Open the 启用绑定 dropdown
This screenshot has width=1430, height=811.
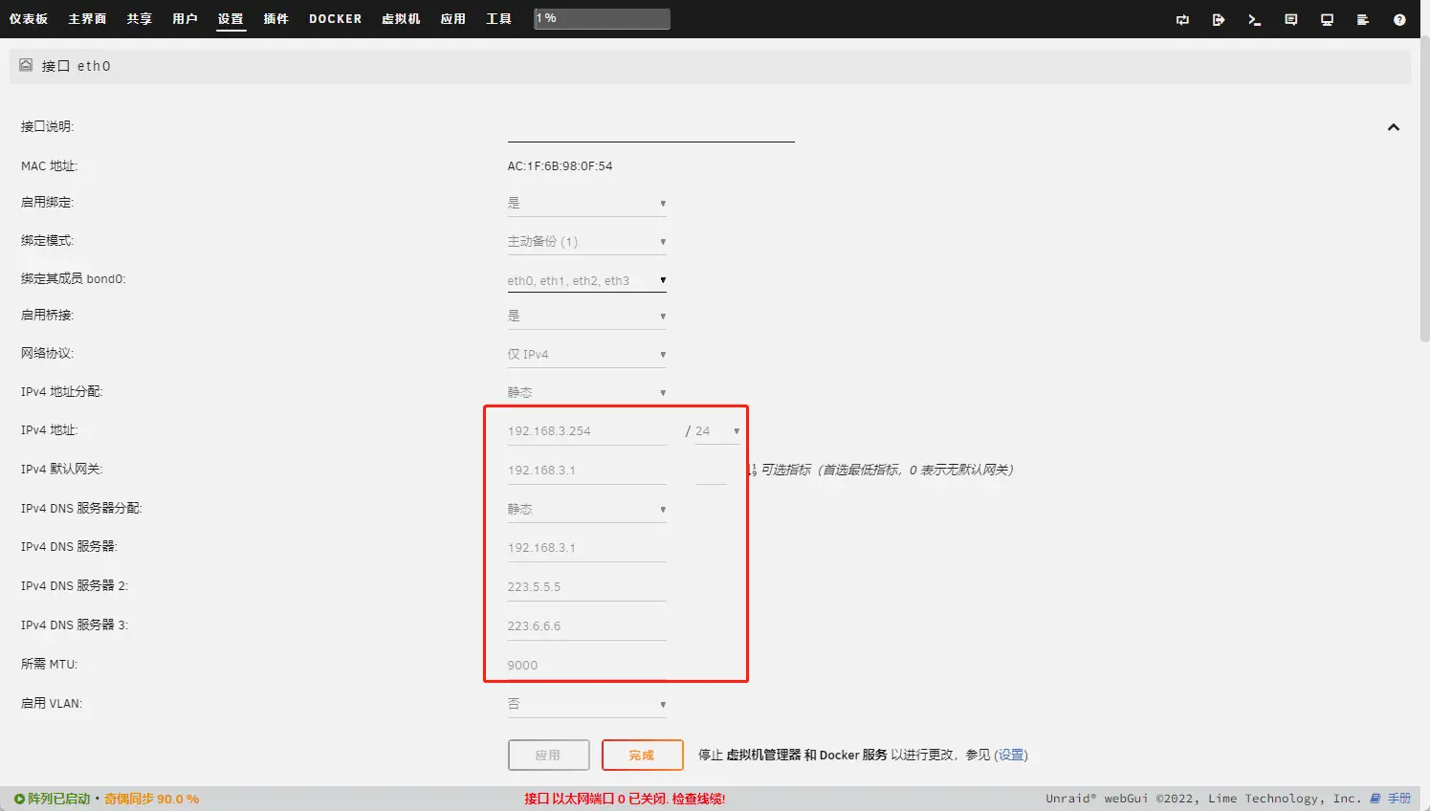coord(586,203)
